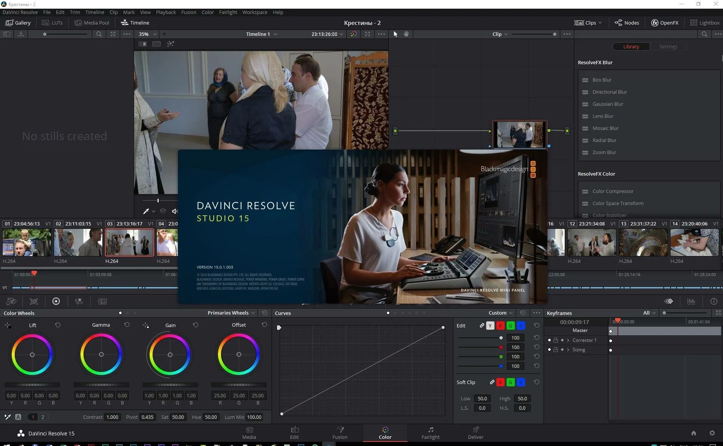The height and width of the screenshot is (446, 723).
Task: Open the Gallery panel
Action: (x=18, y=23)
